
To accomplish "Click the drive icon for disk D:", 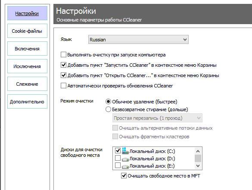I will (x=125, y=159).
